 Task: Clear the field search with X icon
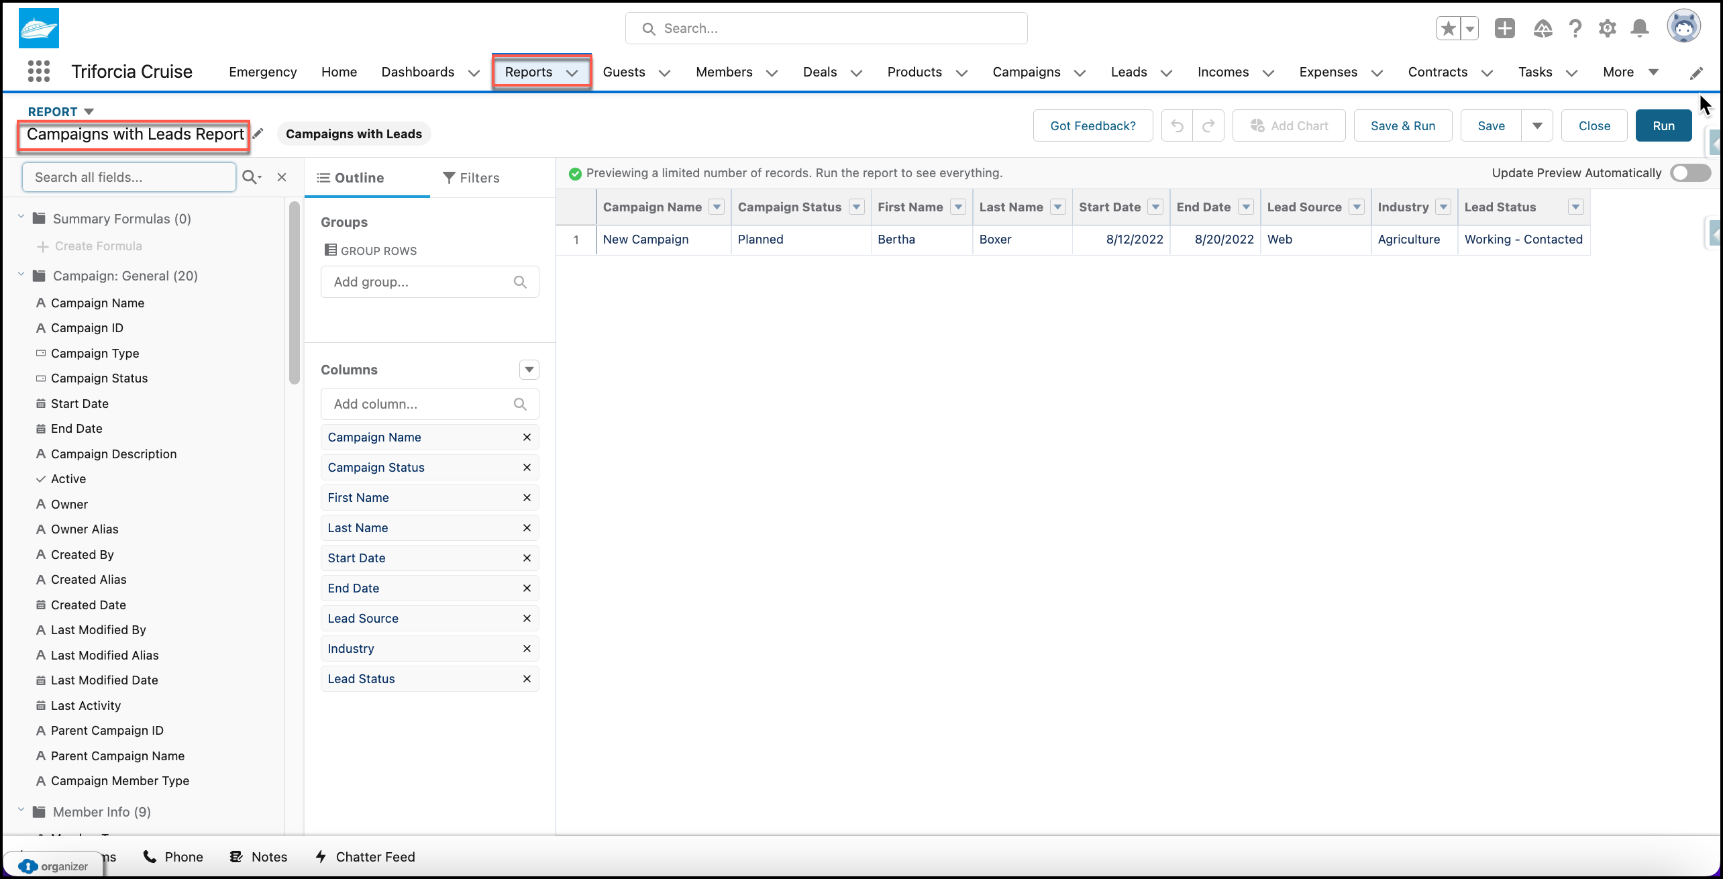click(282, 177)
